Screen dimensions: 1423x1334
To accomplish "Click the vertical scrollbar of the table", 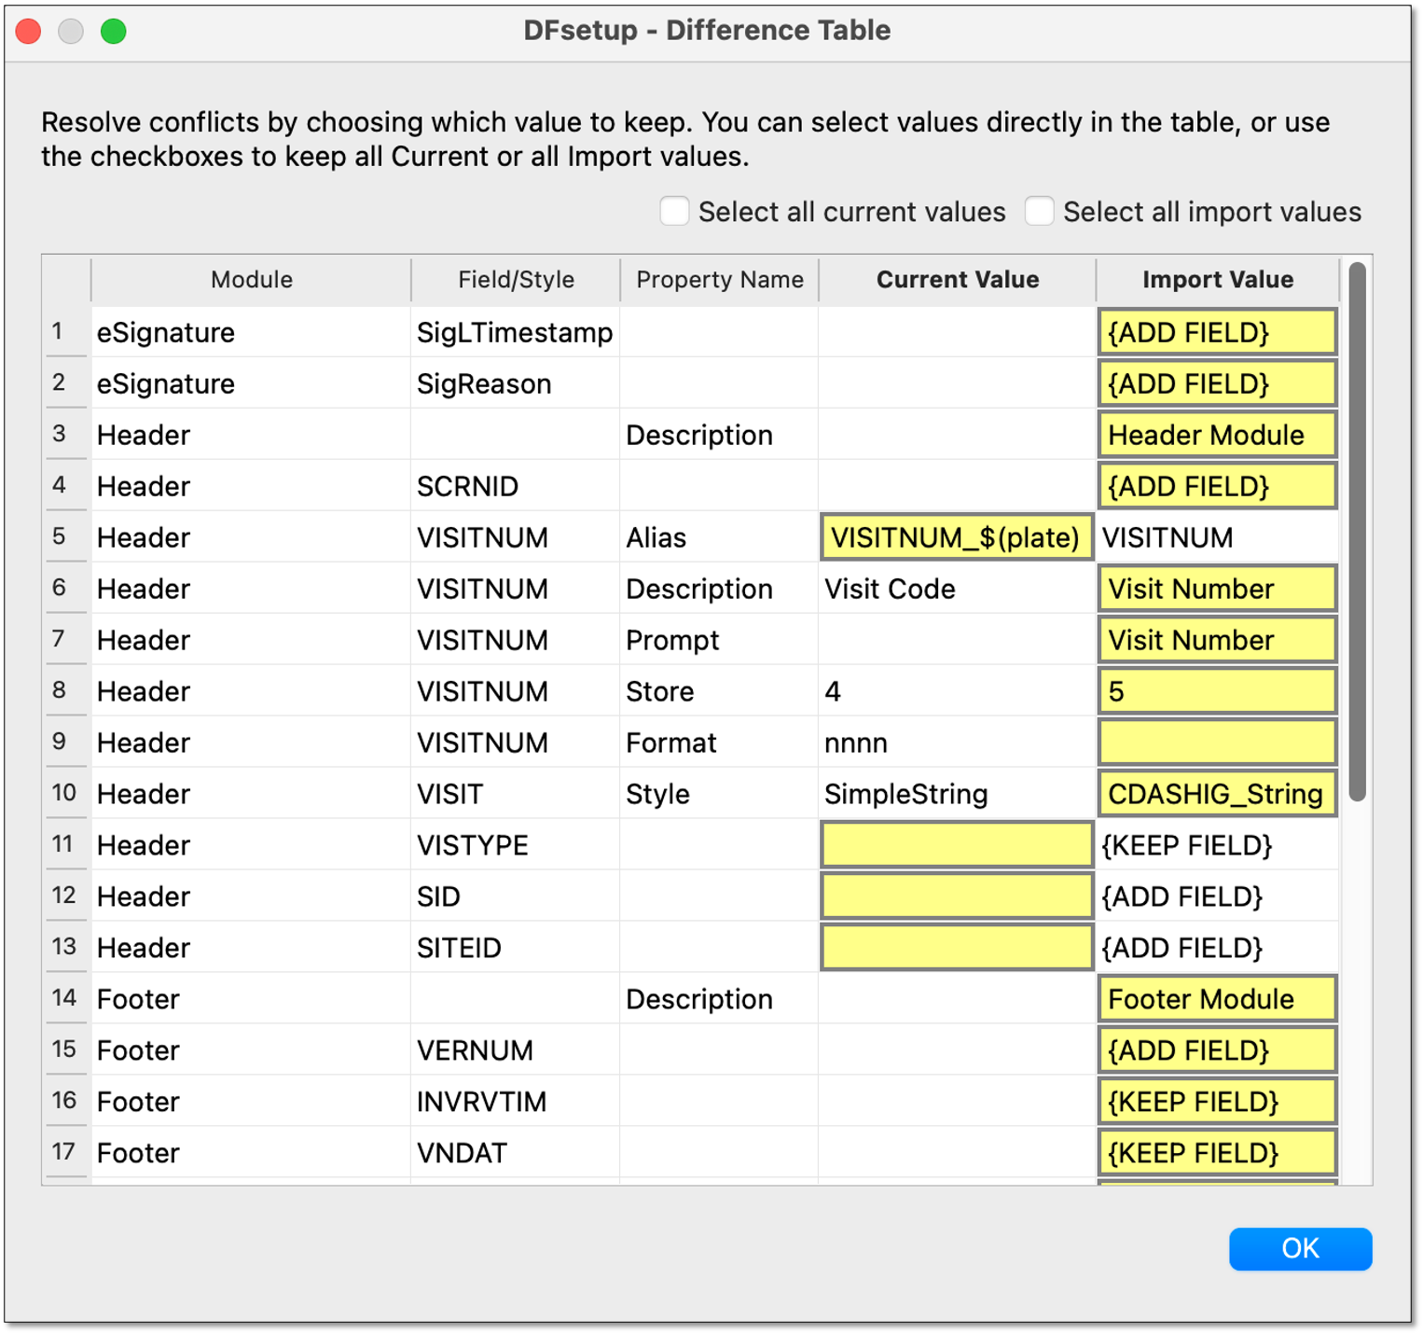I will pyautogui.click(x=1357, y=532).
